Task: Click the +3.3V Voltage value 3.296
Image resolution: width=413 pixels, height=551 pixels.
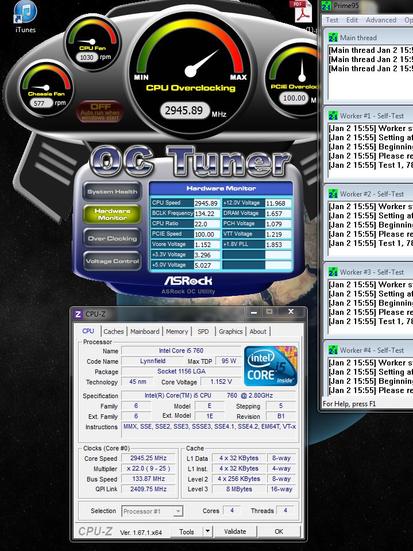Action: pyautogui.click(x=207, y=255)
